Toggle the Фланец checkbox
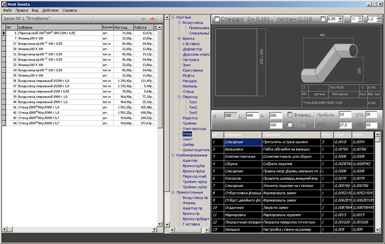 290,115
